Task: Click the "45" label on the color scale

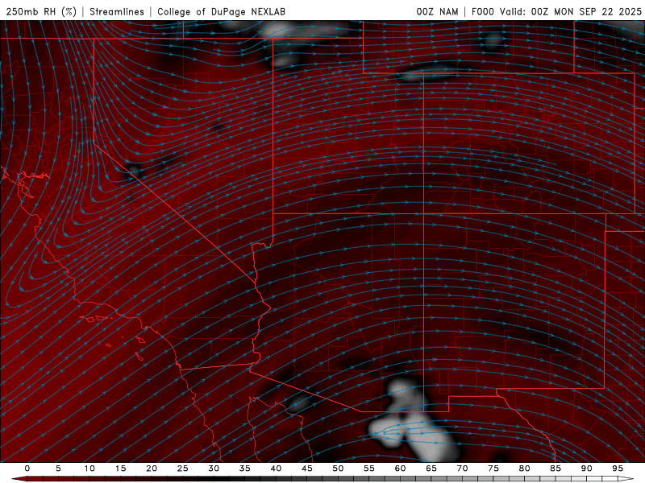Action: point(307,469)
